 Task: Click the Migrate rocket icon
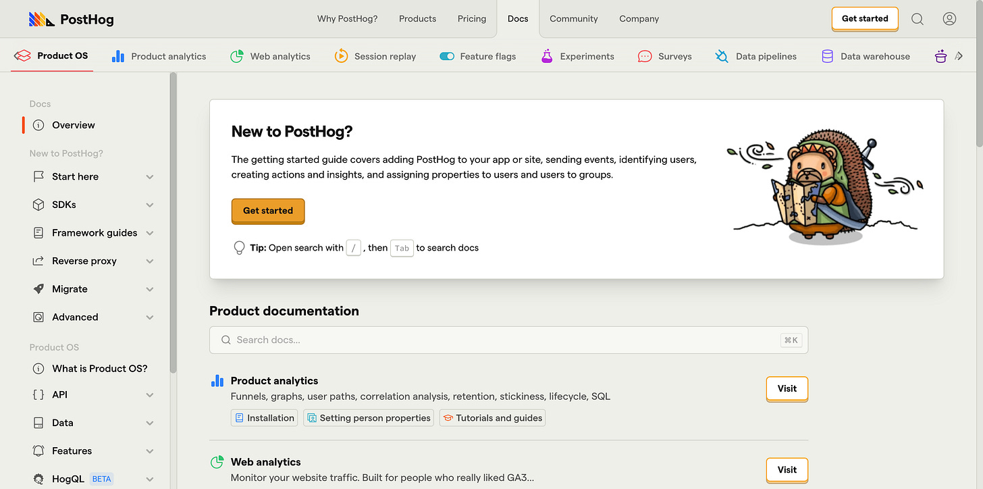pyautogui.click(x=38, y=289)
